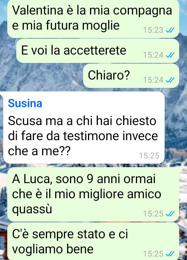This screenshot has width=187, height=260.
Task: Tap the read ticks on 'C'è sempre stato' message
Action: 170,254
